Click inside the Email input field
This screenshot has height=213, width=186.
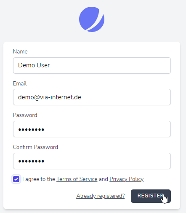[x=92, y=97]
